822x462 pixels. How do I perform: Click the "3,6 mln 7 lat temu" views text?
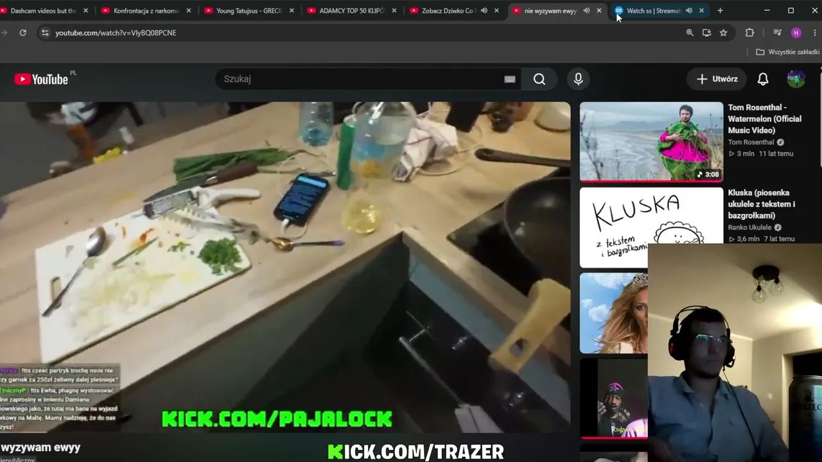(762, 239)
